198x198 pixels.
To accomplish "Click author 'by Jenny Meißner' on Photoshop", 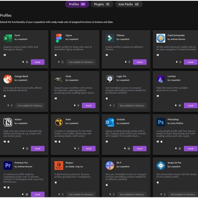I will (x=175, y=123).
